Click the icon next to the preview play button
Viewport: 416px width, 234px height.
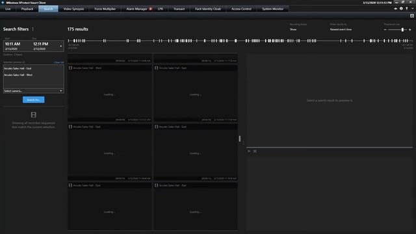[x=255, y=151]
